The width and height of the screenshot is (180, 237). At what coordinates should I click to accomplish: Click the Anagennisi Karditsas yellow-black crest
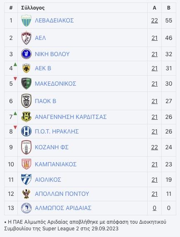[x=26, y=117]
